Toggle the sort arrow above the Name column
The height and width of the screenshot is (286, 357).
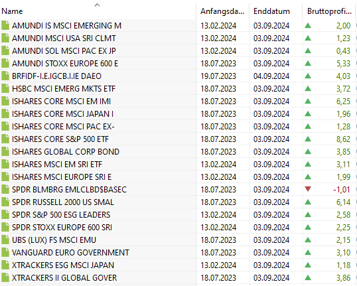(98, 5)
